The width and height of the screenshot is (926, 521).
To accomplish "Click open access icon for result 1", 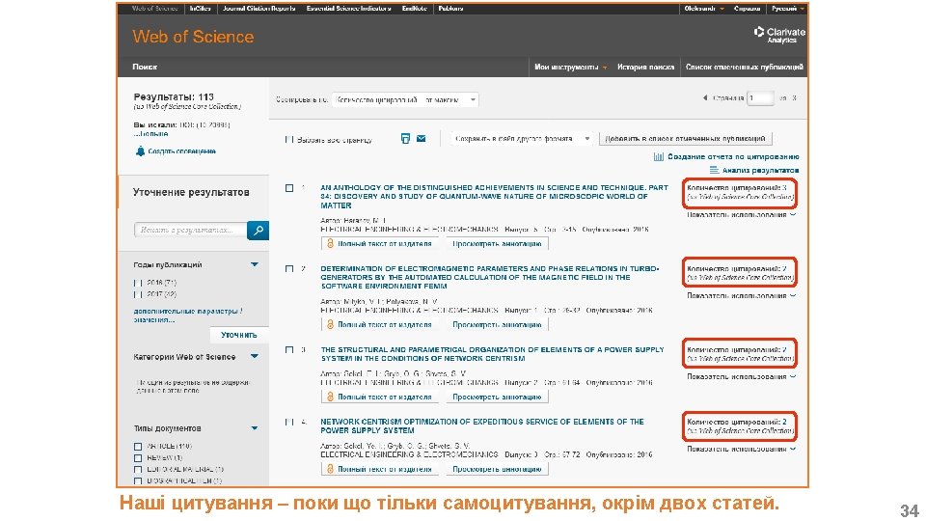I will 330,243.
